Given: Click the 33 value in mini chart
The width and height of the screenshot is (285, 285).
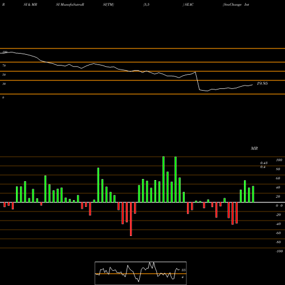Looking at the screenshot, I should [x=184, y=270].
